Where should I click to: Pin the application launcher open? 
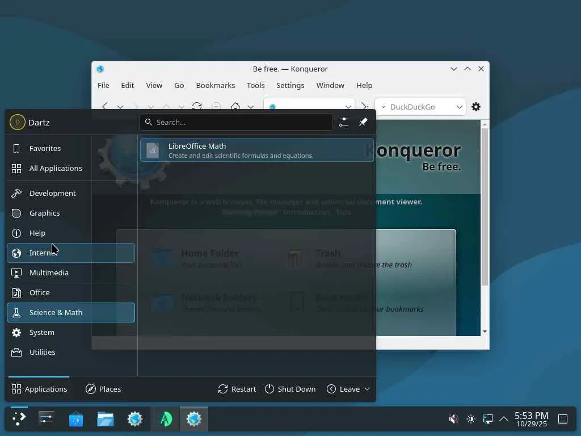coord(363,122)
